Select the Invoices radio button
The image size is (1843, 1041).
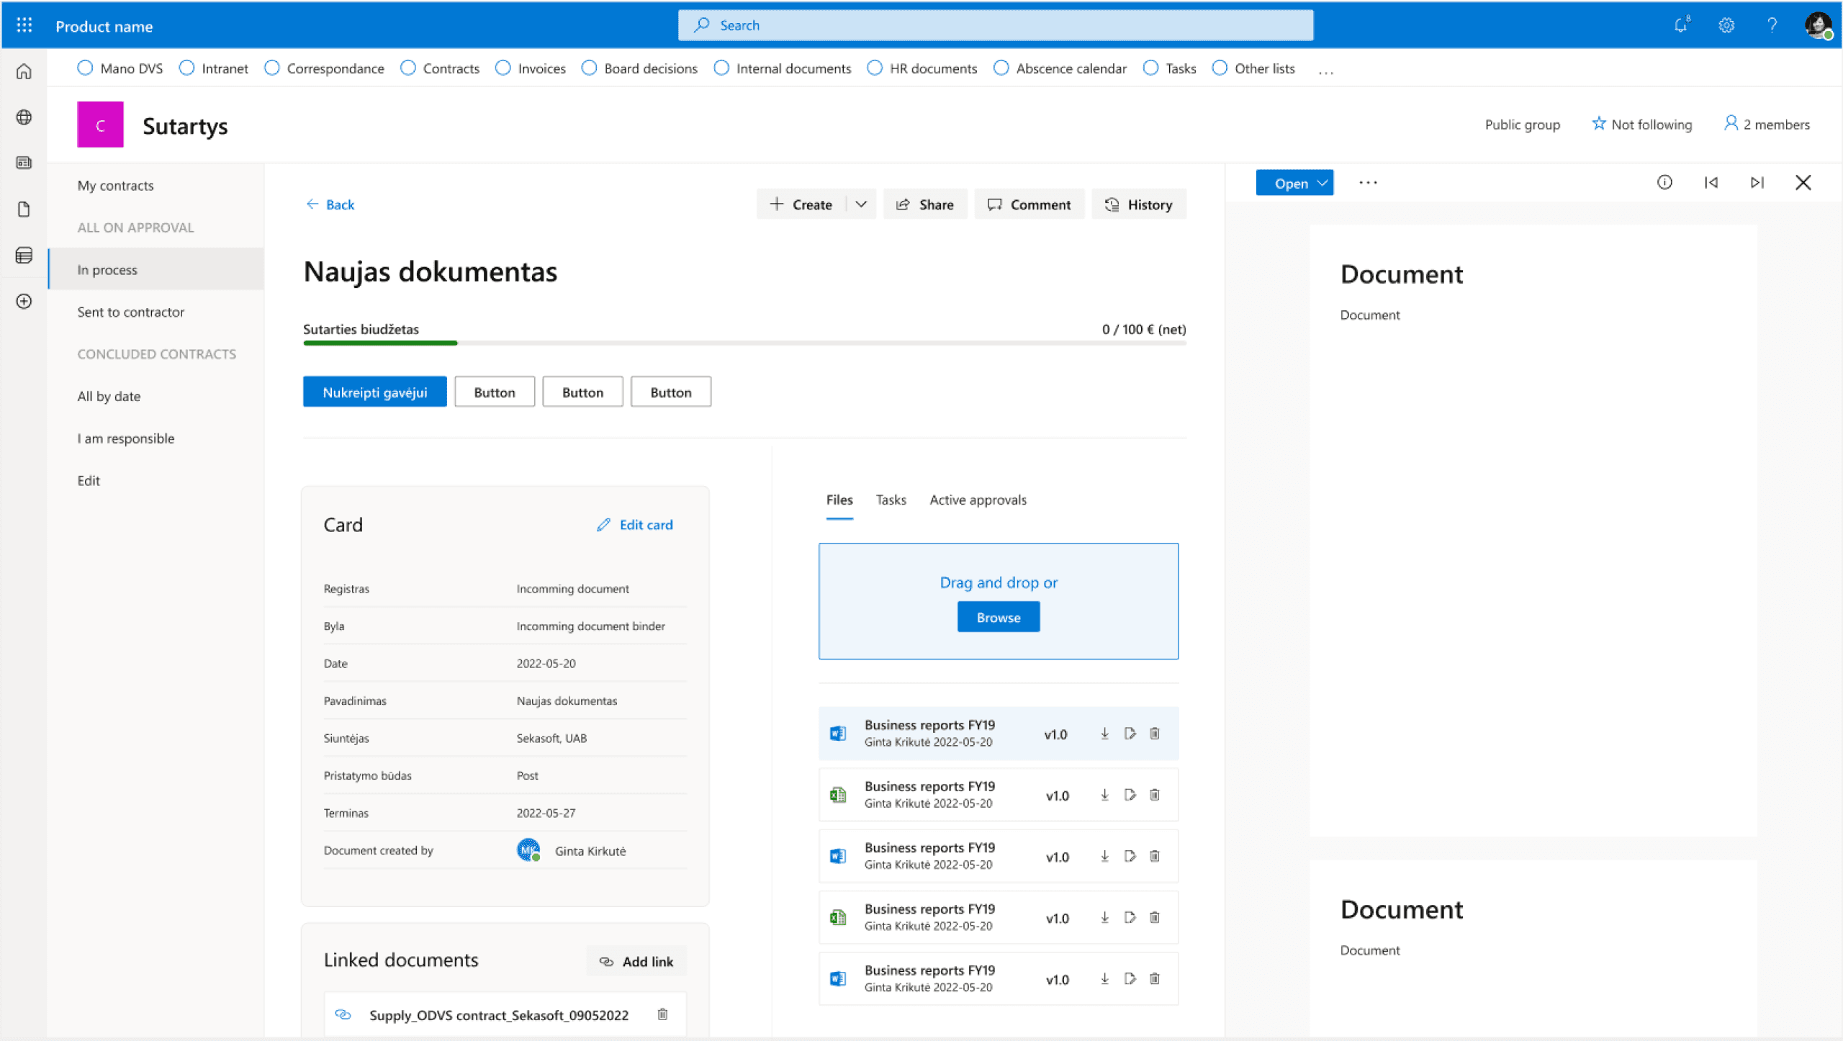(503, 68)
